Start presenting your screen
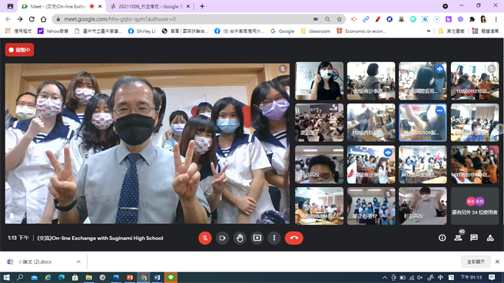This screenshot has height=283, width=504. click(x=257, y=238)
